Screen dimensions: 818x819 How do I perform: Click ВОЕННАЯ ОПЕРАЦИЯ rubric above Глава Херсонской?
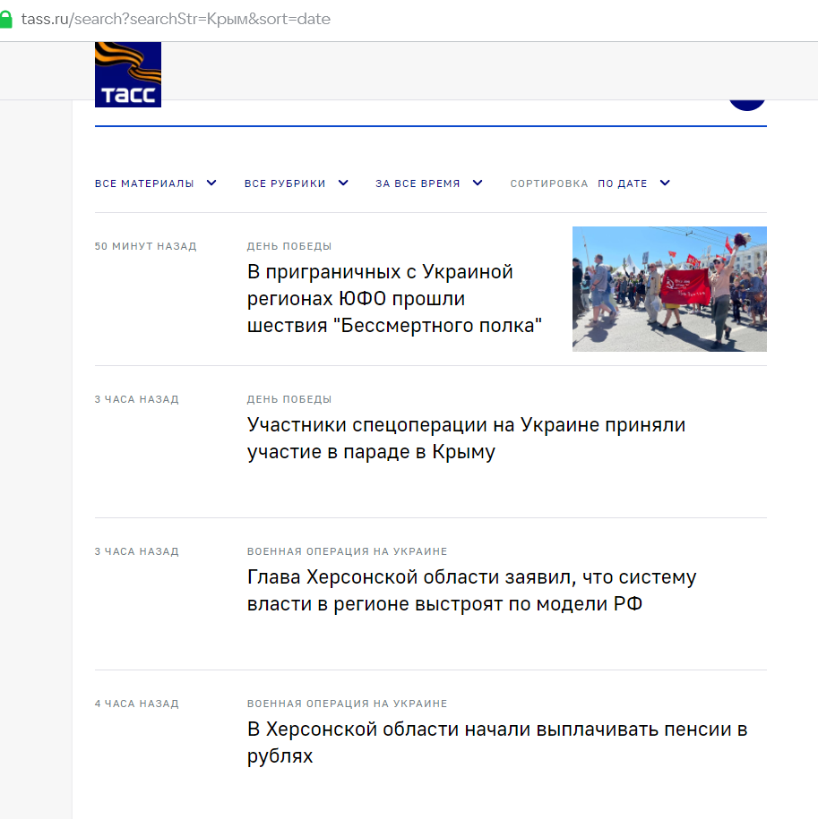point(347,551)
